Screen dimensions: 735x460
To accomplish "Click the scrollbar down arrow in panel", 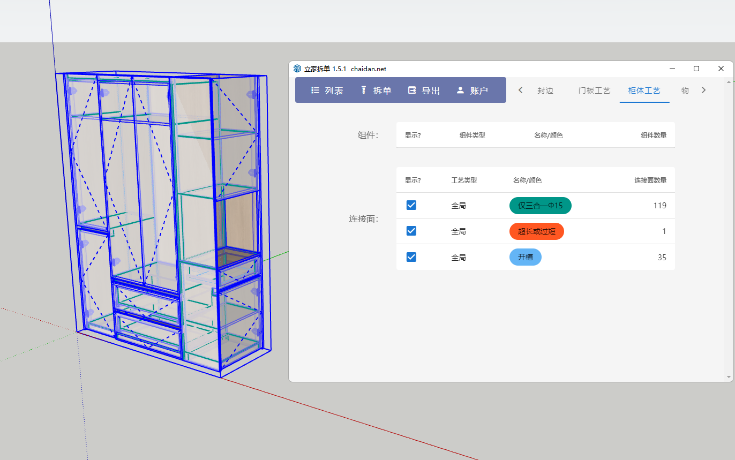I will pos(729,377).
